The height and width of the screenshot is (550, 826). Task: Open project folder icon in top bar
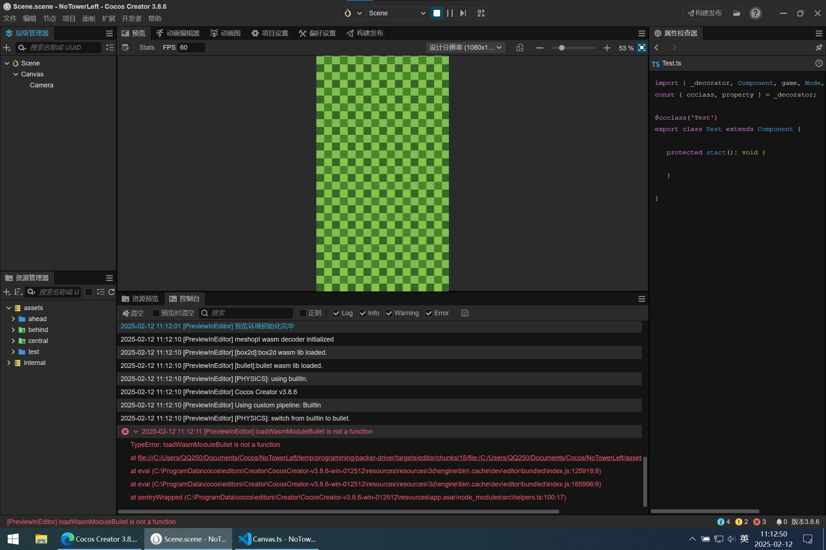pos(737,13)
